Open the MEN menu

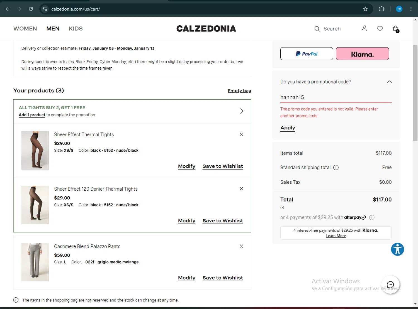coord(53,28)
